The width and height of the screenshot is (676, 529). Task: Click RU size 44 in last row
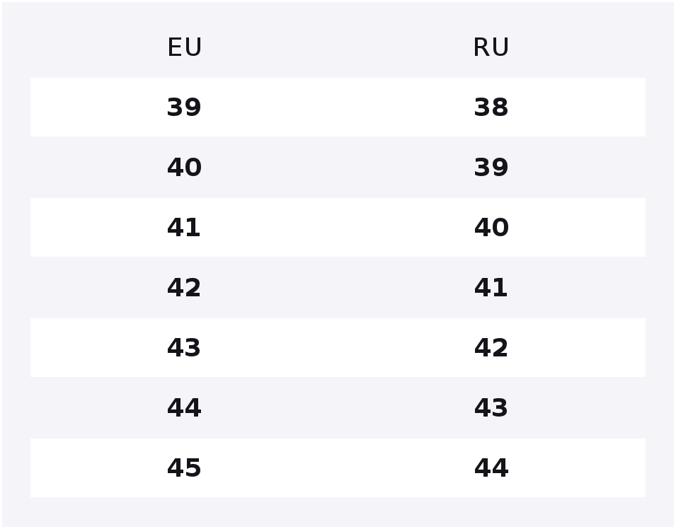pos(491,468)
